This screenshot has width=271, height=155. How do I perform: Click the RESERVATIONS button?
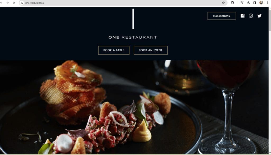tap(222, 16)
